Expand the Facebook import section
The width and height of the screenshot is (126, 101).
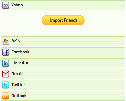click(63, 52)
